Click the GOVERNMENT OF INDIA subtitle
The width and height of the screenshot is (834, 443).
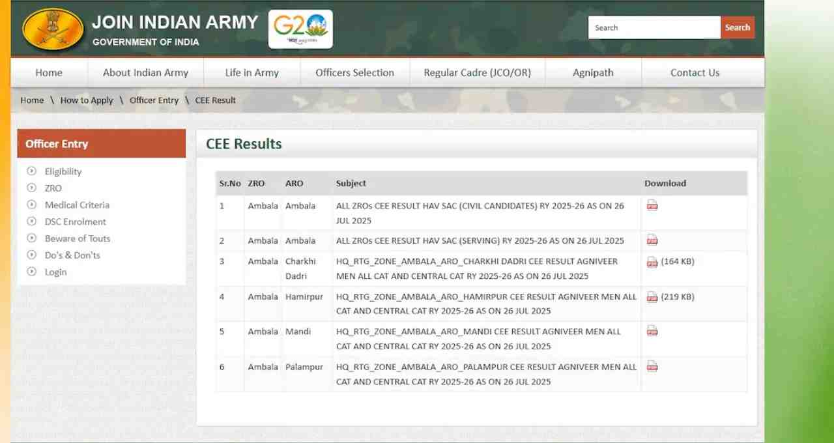(146, 42)
